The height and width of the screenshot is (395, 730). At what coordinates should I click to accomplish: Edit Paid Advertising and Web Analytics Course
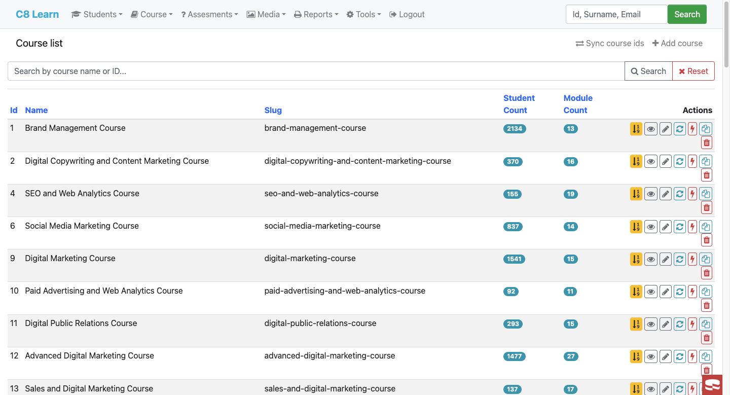point(665,292)
